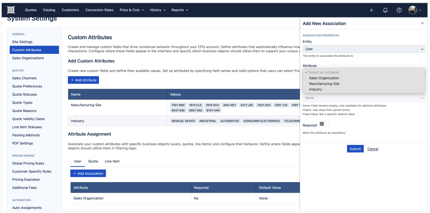This screenshot has height=213, width=430.
Task: Select the 'Select an Attribute' placeholder option
Action: tap(324, 72)
